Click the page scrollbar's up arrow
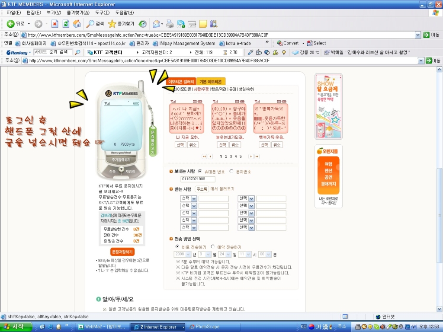This screenshot has width=443, height=332. pyautogui.click(x=440, y=69)
